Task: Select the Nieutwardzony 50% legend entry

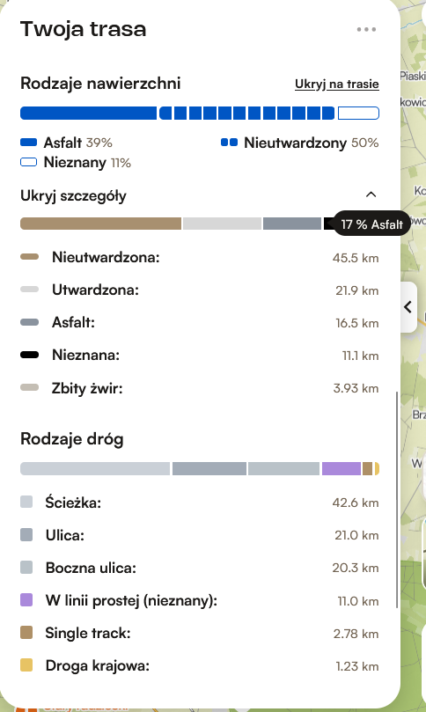Action: (x=300, y=143)
